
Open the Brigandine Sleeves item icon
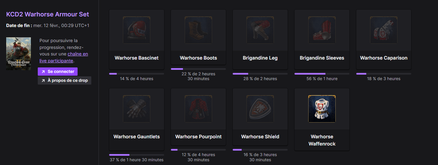(x=322, y=30)
